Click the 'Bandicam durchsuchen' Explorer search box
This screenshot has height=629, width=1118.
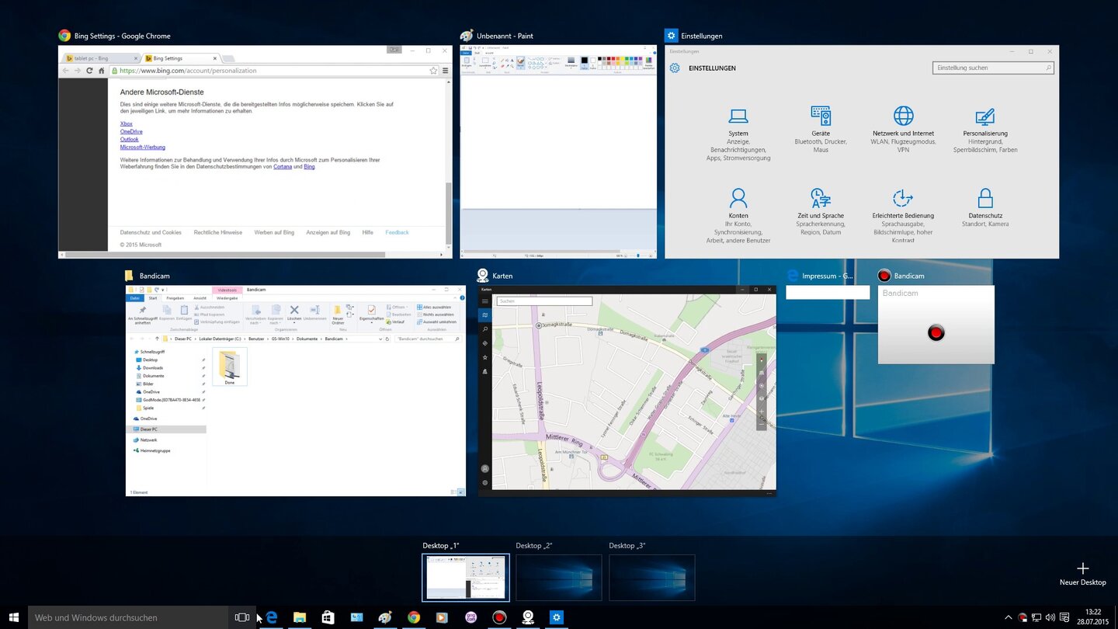429,339
